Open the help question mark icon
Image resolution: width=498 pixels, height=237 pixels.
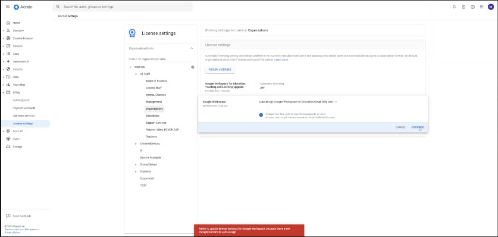click(473, 6)
